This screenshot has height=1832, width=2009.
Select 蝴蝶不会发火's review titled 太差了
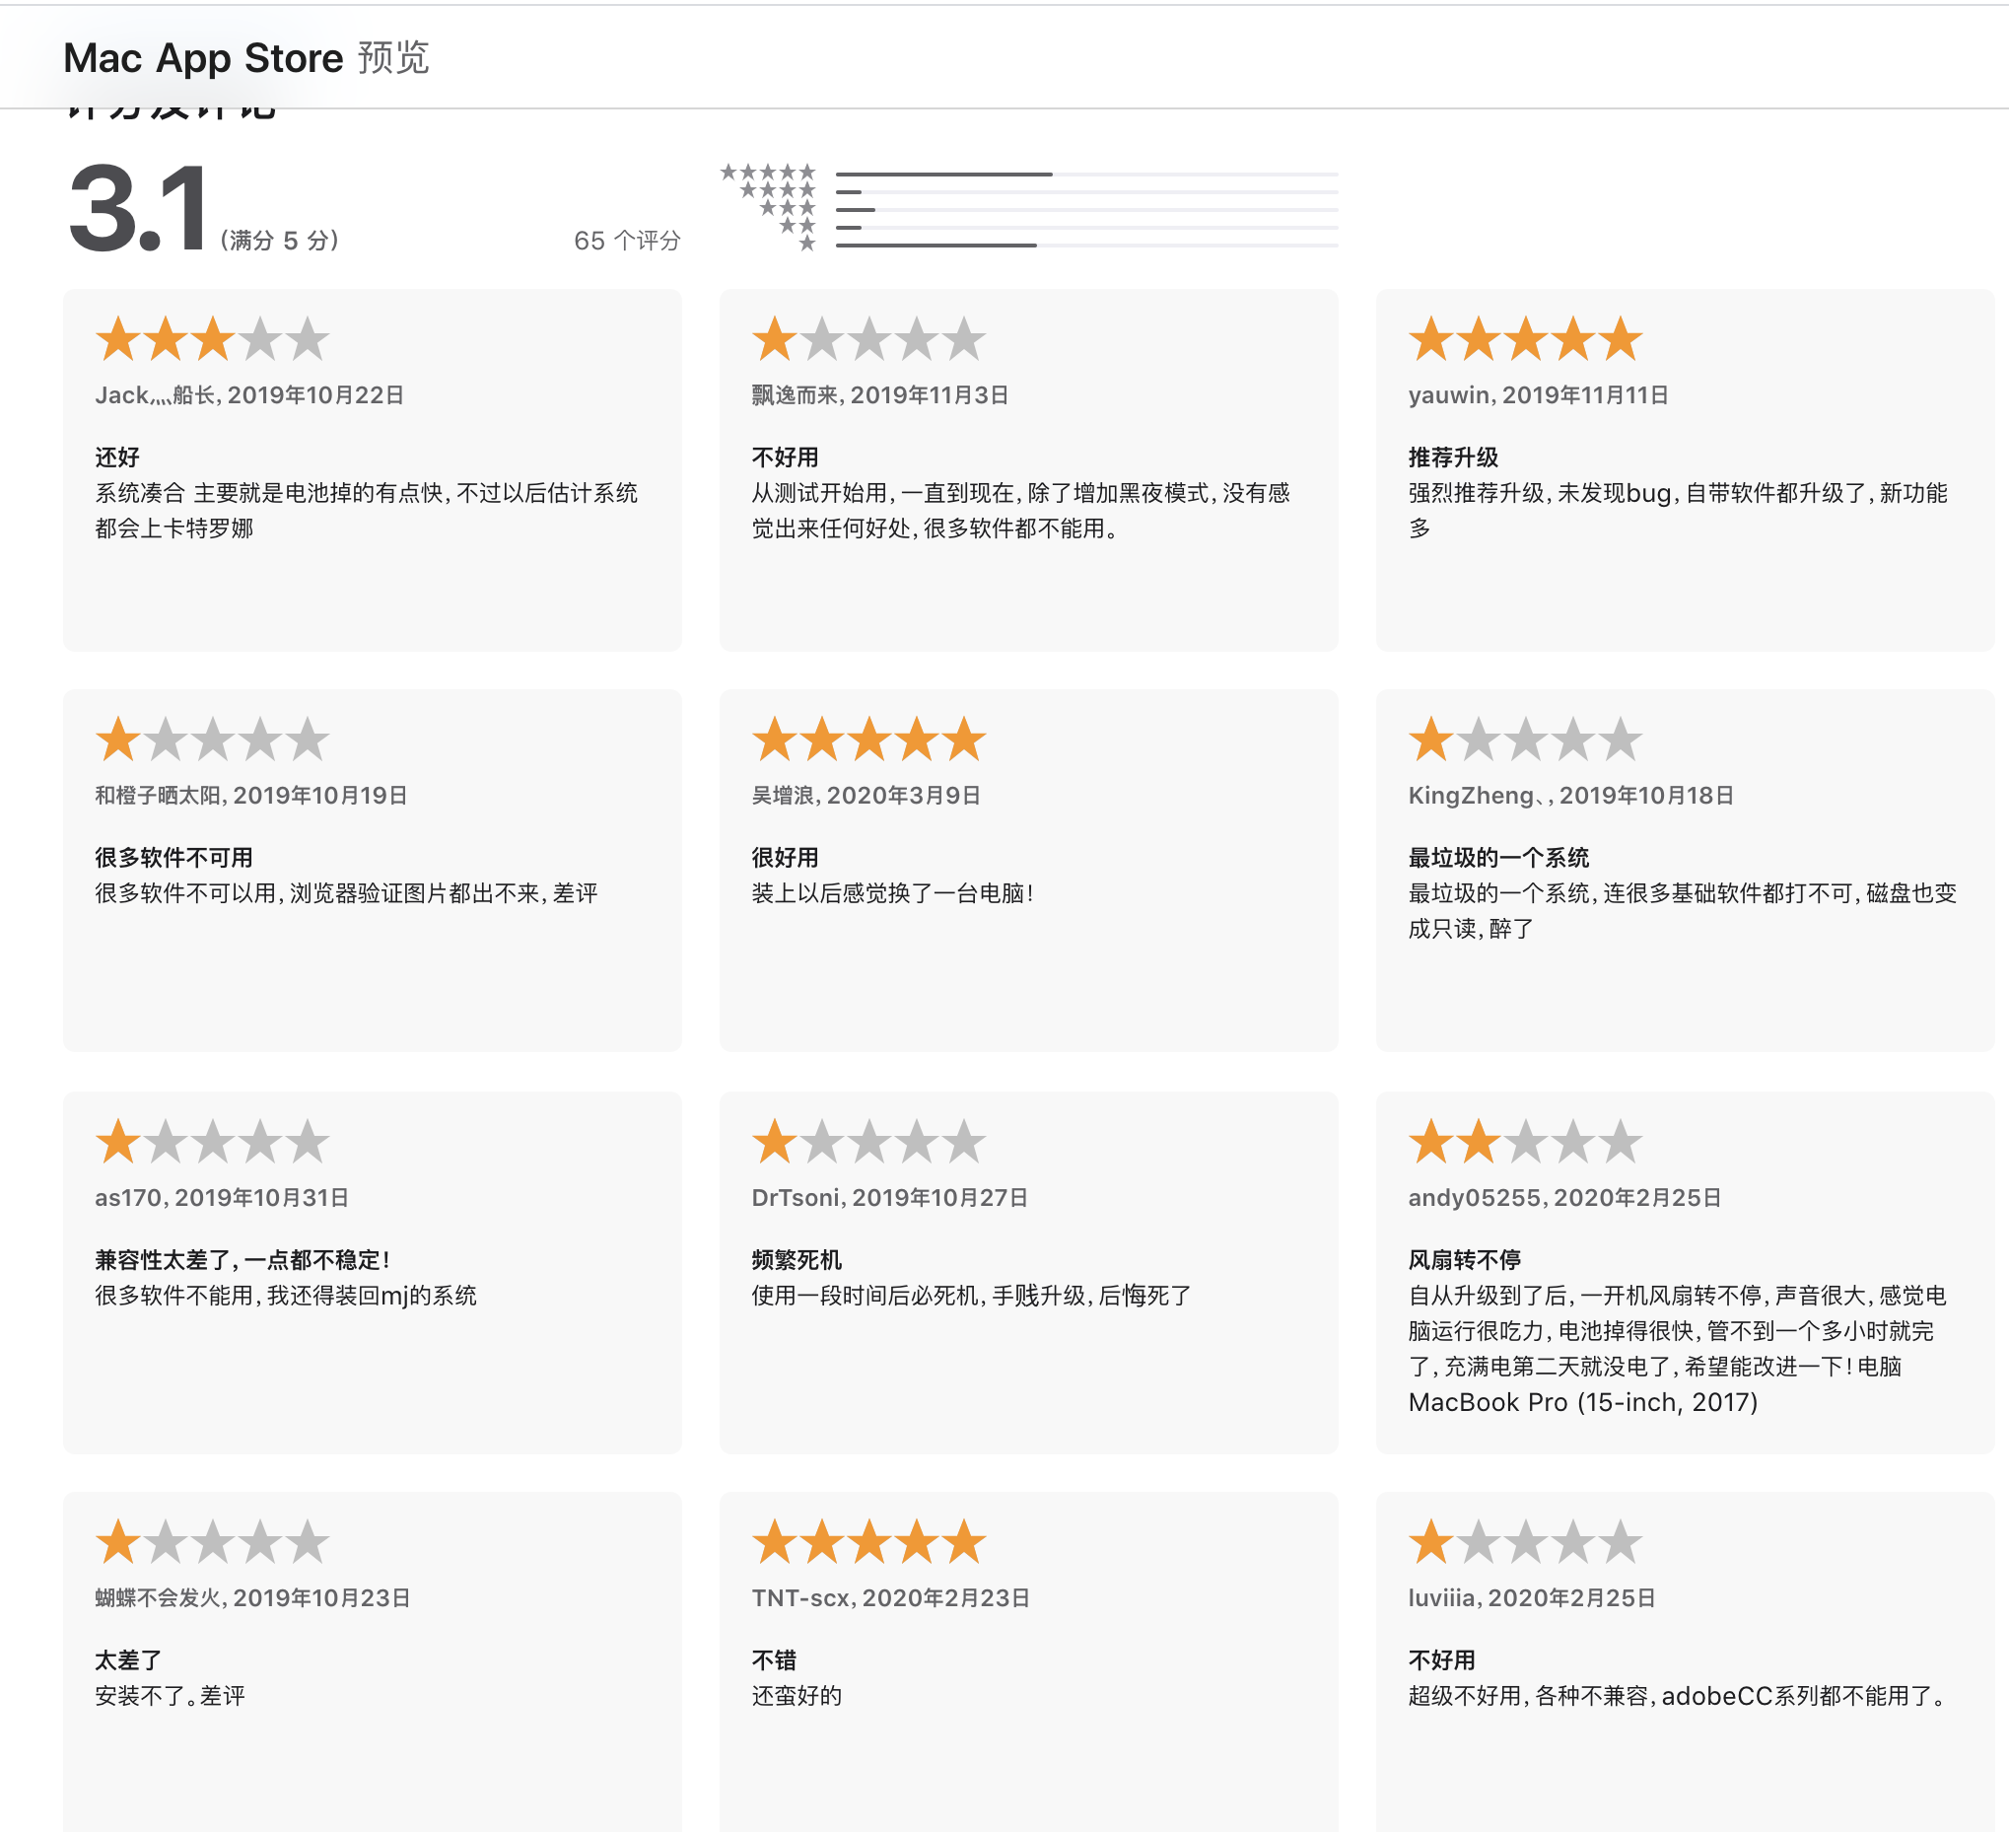[373, 1661]
